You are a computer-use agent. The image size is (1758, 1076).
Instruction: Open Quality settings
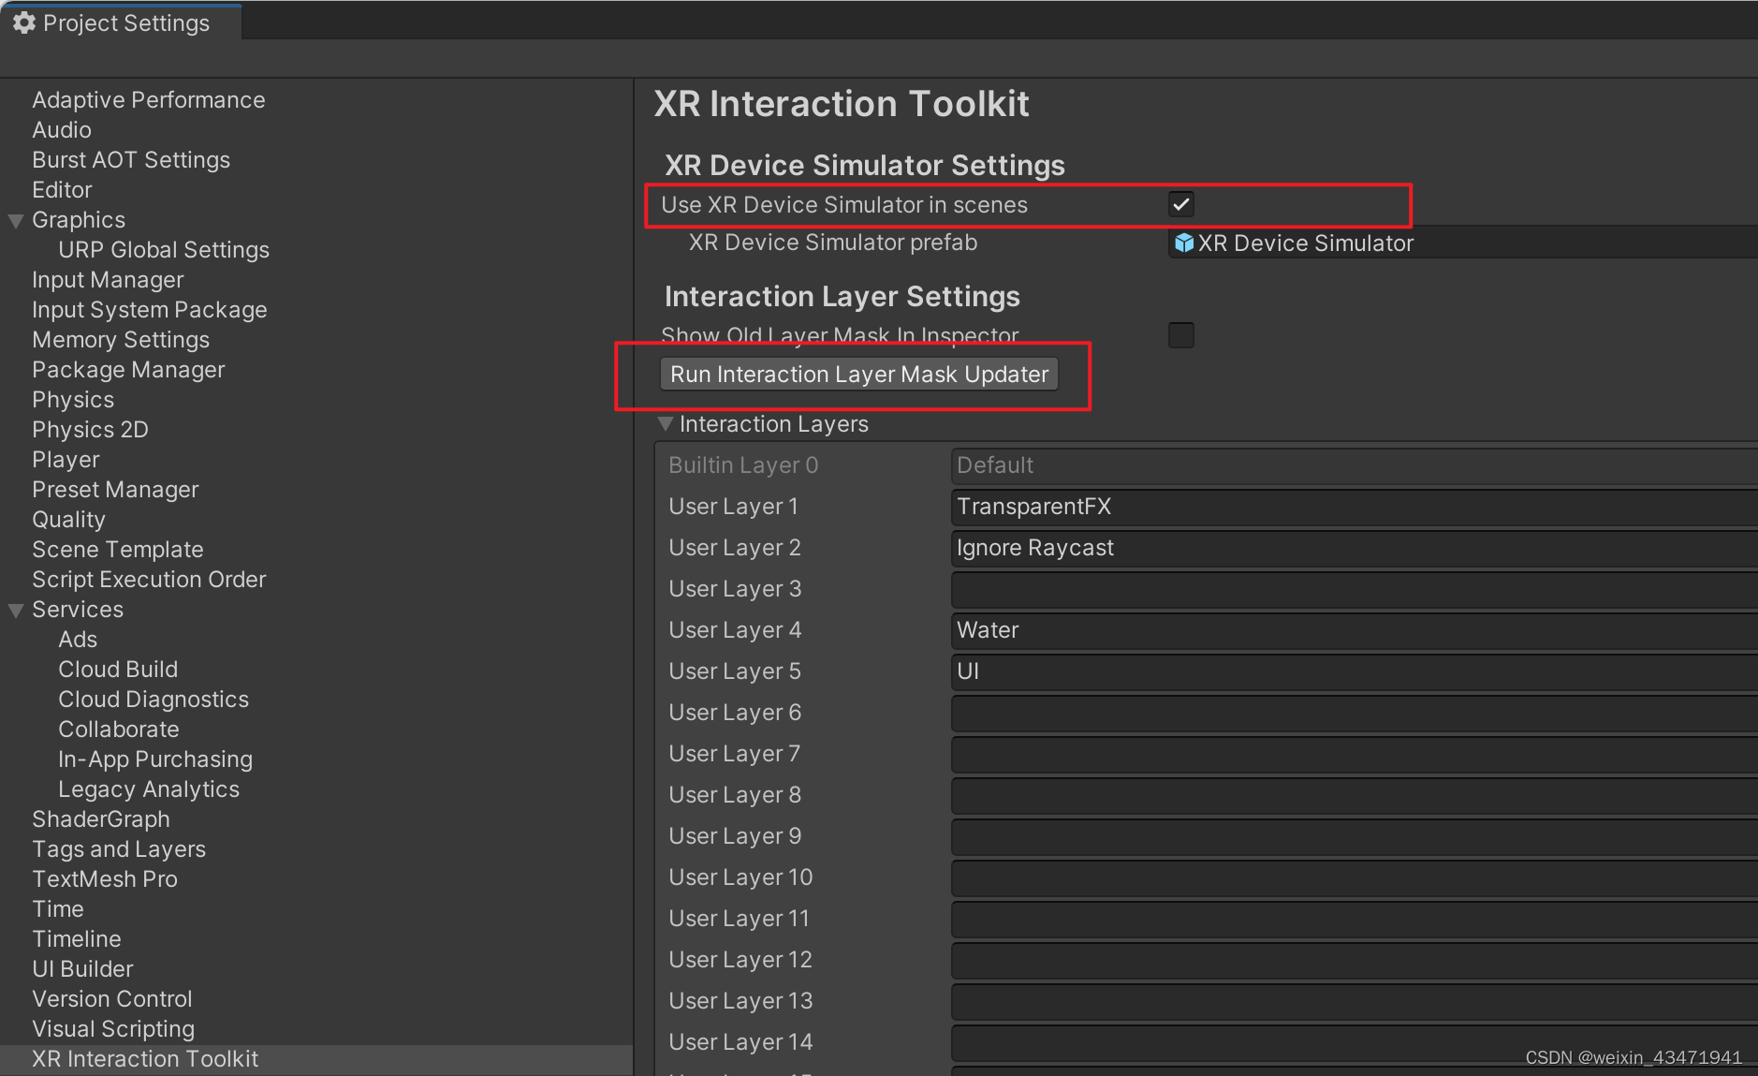click(68, 520)
